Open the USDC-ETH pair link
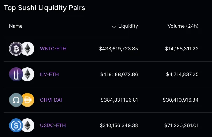The height and width of the screenshot is (137, 212). click(x=53, y=125)
